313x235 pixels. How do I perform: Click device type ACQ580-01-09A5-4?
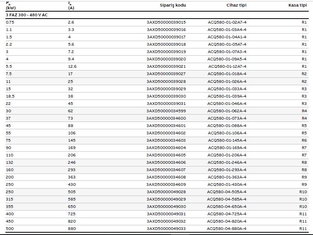click(227, 59)
